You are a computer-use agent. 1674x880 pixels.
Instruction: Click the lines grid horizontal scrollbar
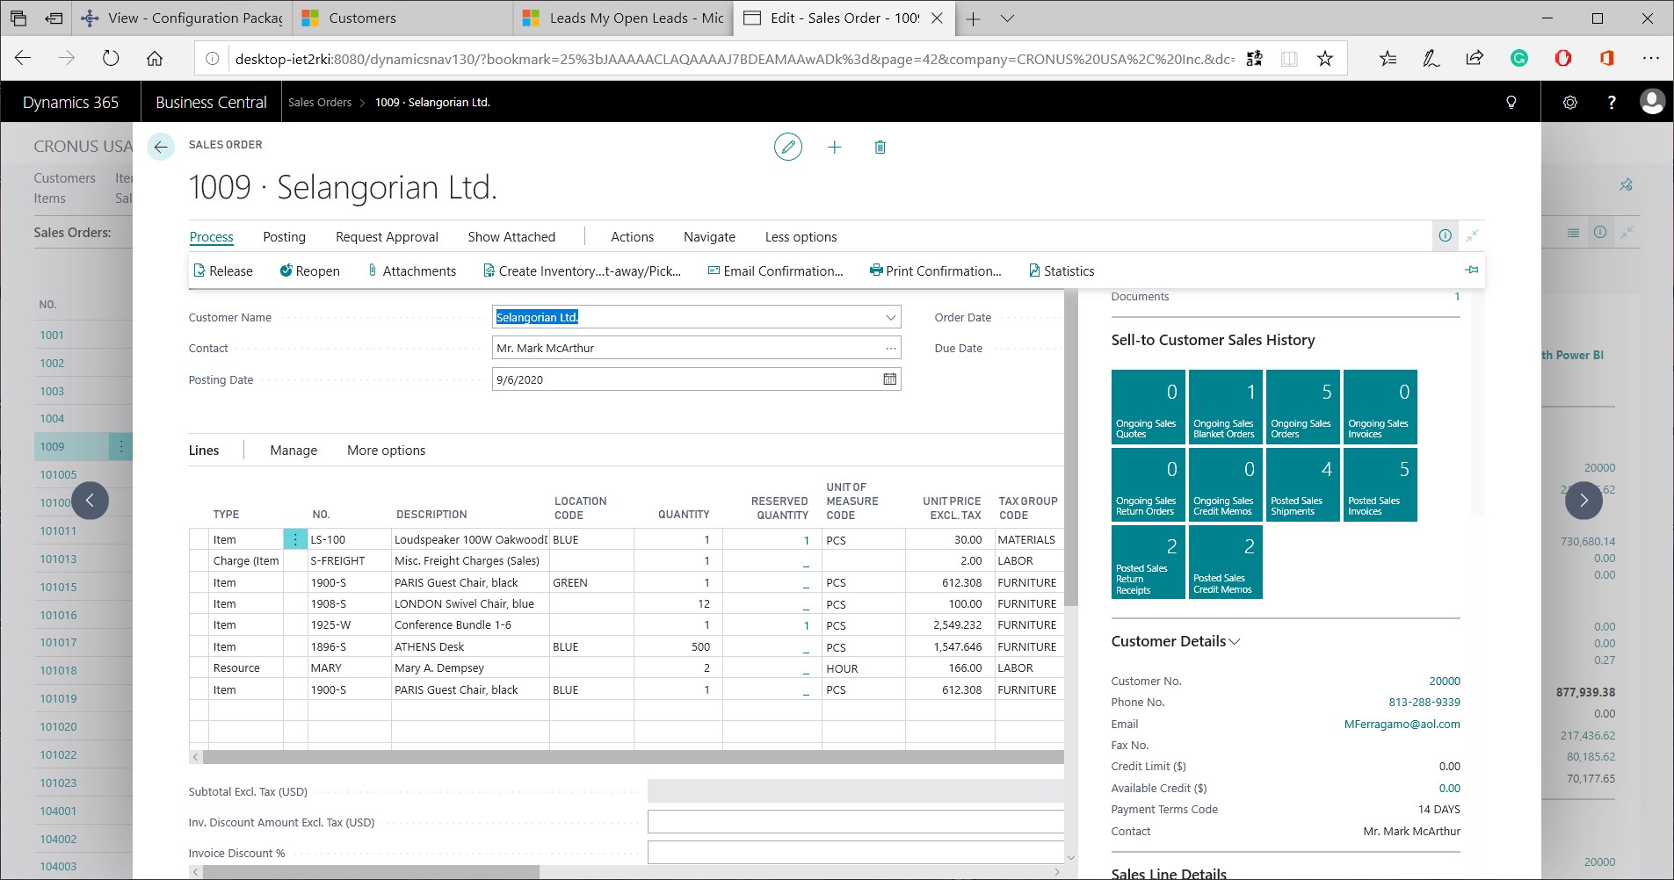click(x=633, y=757)
